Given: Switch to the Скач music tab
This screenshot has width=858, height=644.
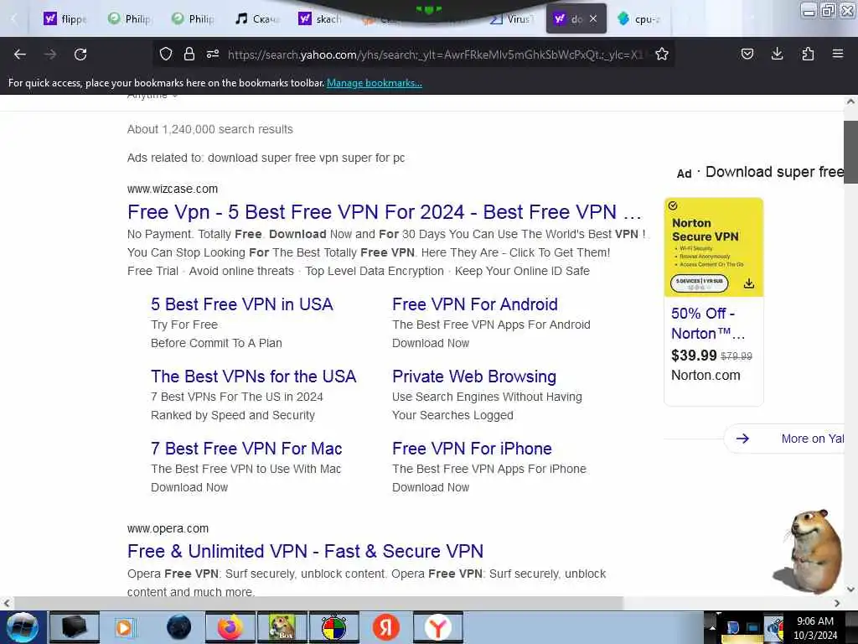Looking at the screenshot, I should pyautogui.click(x=257, y=19).
